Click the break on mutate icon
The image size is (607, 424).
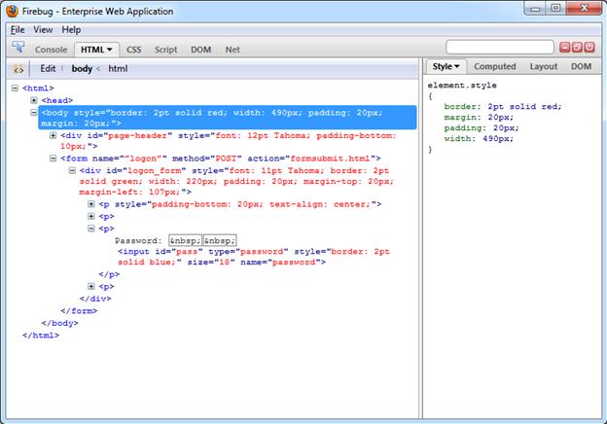click(x=18, y=68)
